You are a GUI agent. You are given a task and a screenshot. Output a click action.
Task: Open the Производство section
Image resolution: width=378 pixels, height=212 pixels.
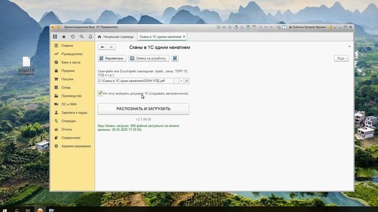pos(71,96)
